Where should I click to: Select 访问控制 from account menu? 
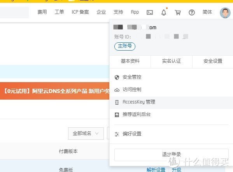pyautogui.click(x=171, y=90)
